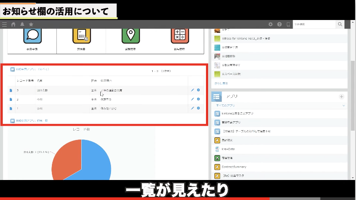The height and width of the screenshot is (200, 356).
Task: Click the レコード番号 column header
Action: (25, 81)
